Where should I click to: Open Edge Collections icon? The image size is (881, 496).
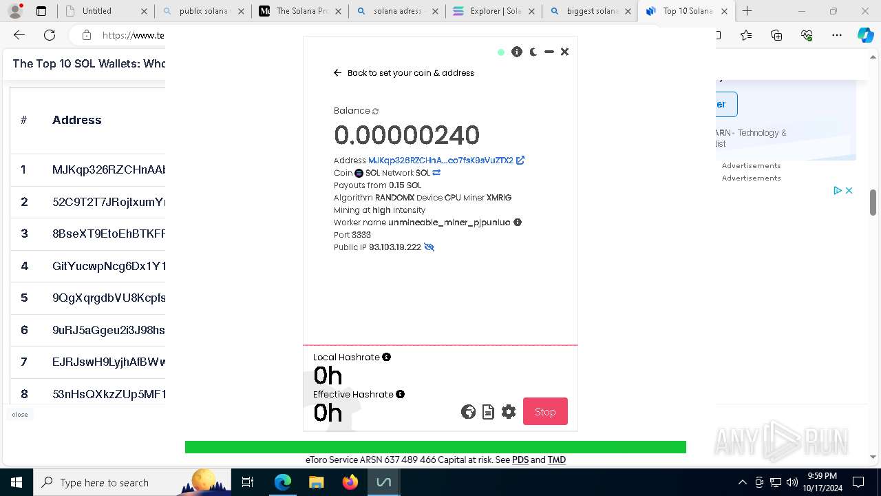(x=776, y=35)
